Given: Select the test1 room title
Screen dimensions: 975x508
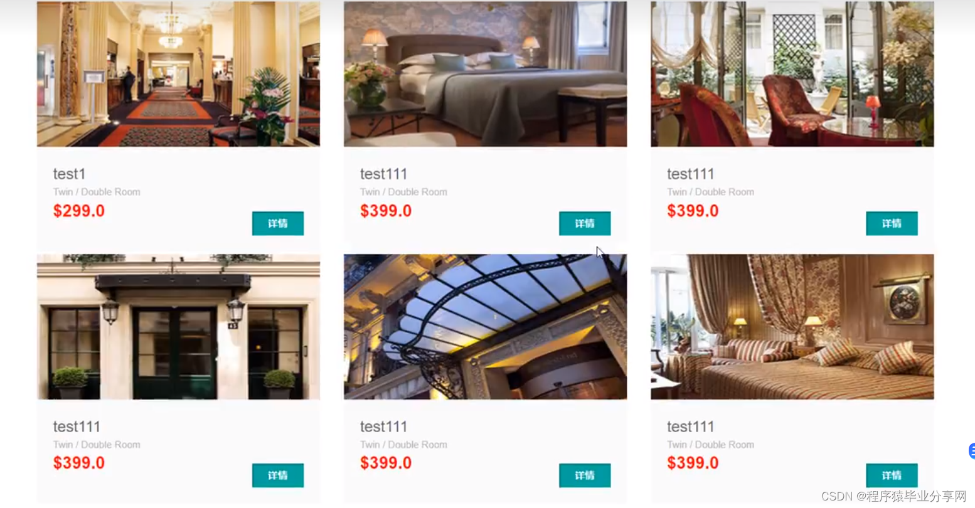Looking at the screenshot, I should point(69,174).
